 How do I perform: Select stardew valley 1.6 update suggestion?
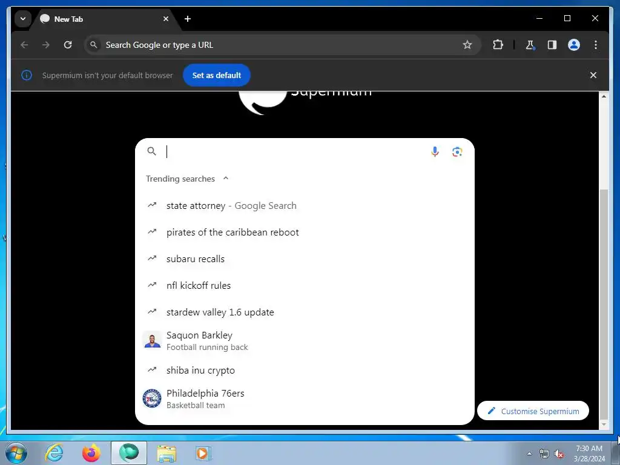click(305, 312)
